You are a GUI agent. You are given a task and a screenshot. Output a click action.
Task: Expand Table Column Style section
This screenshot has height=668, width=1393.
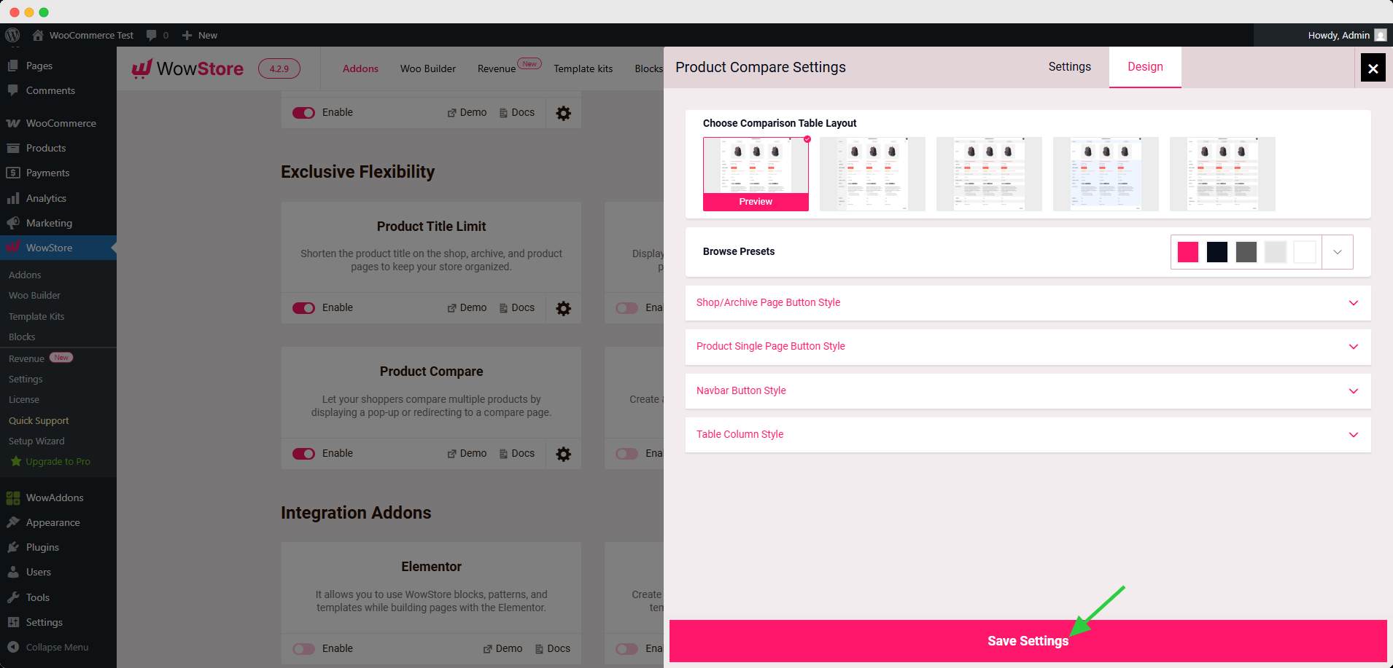click(x=1028, y=435)
